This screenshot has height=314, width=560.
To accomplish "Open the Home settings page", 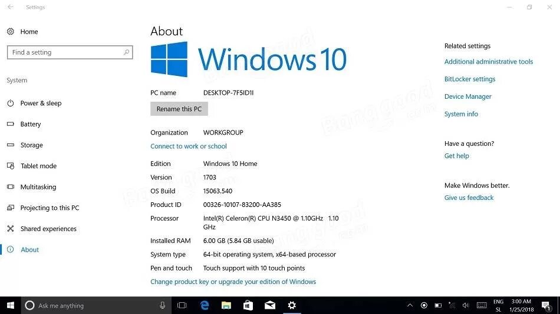I will point(29,32).
